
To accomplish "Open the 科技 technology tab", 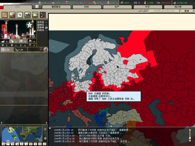I will [87, 7].
